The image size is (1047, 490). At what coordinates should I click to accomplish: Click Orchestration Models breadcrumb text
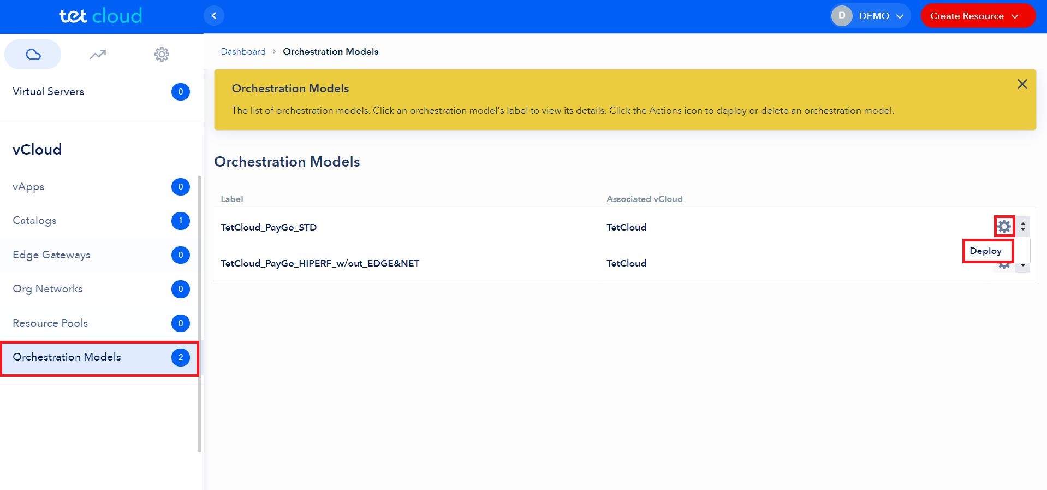330,51
